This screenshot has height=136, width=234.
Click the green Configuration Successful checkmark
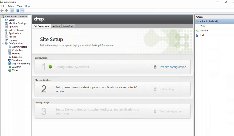point(50,67)
